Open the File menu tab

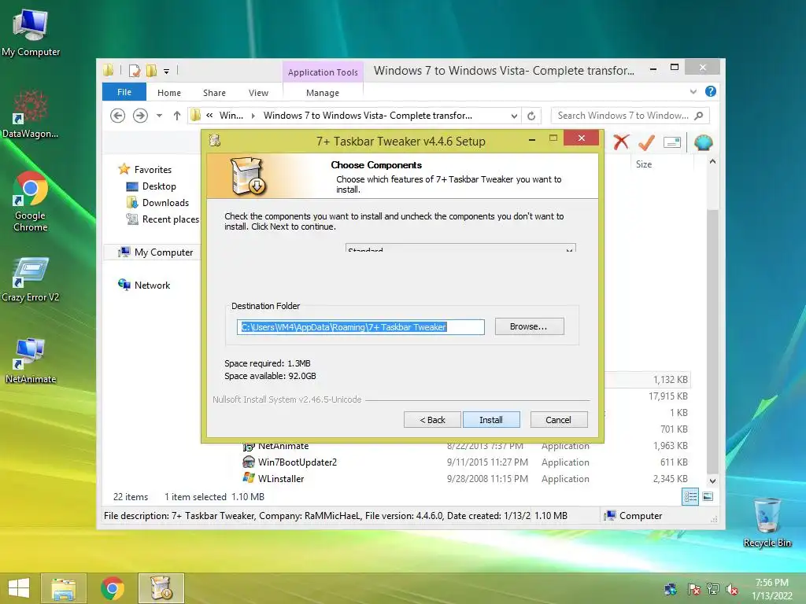coord(124,92)
